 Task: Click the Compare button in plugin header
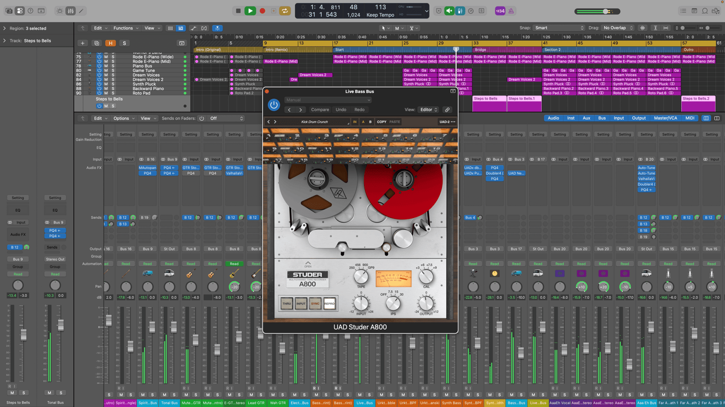(x=320, y=110)
